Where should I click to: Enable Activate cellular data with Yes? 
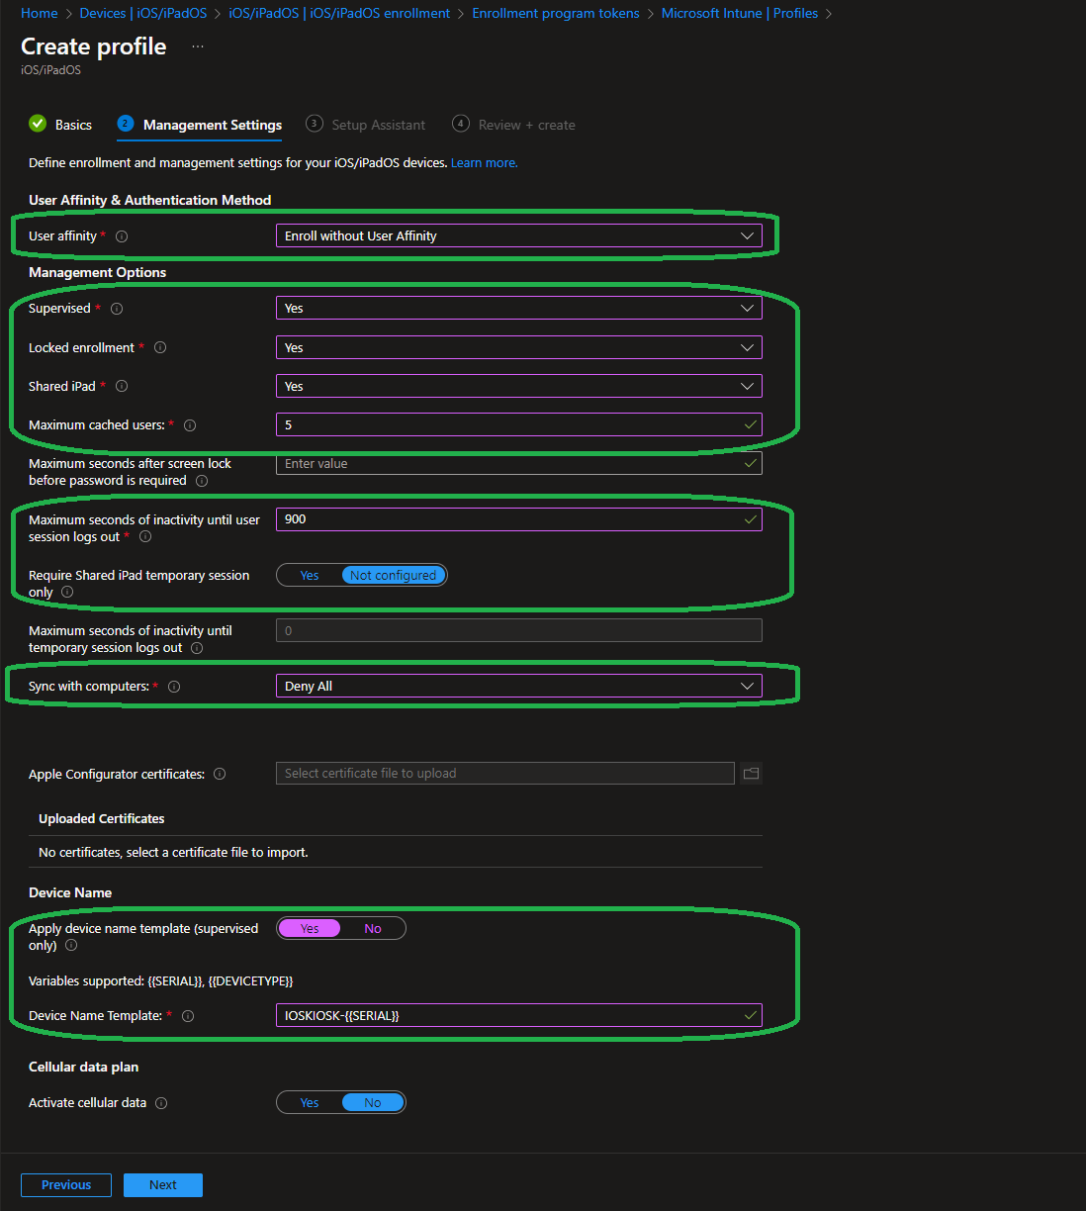(x=310, y=1103)
